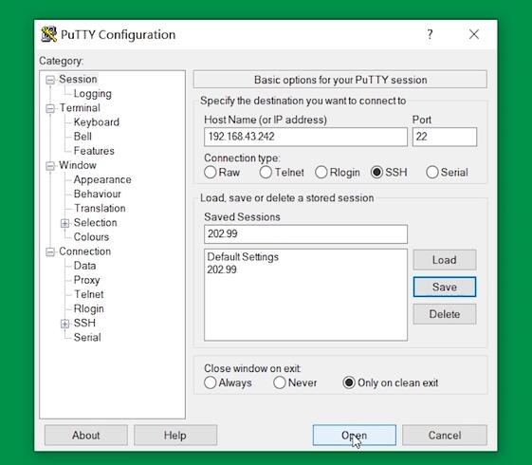
Task: Open the Data category
Action: pos(84,266)
